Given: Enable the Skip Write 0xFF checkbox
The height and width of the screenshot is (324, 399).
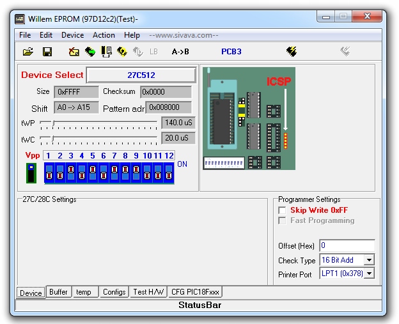Looking at the screenshot, I should (x=283, y=210).
